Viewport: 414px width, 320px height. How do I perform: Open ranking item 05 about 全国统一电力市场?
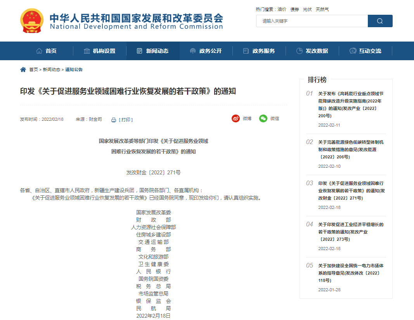(x=351, y=273)
